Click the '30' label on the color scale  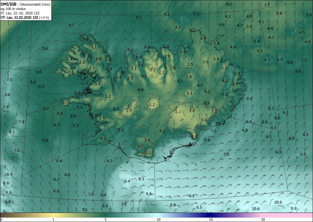[x=263, y=219]
